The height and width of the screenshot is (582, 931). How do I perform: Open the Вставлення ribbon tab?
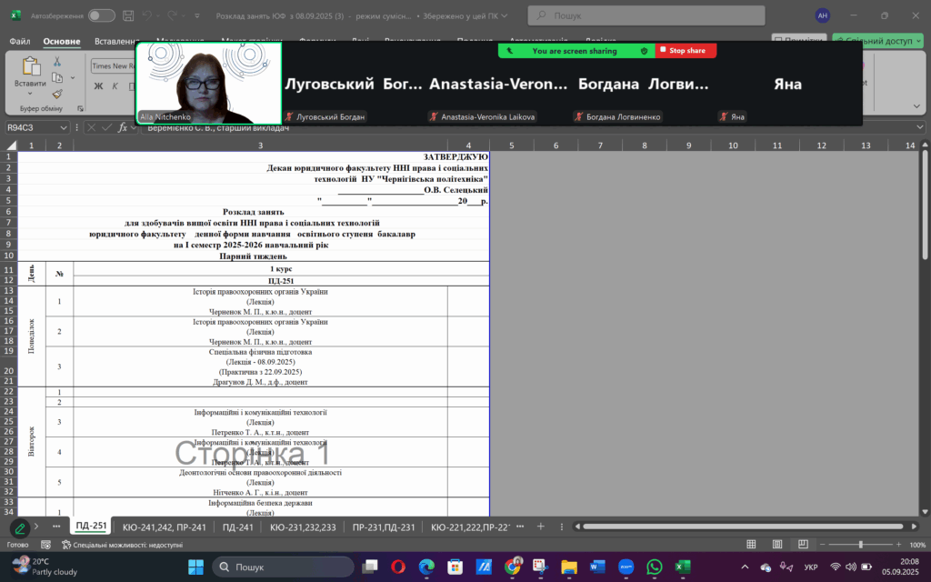116,41
